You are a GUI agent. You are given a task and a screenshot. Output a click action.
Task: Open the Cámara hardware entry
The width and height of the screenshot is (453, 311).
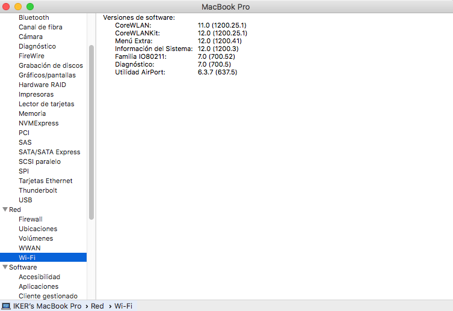[31, 37]
